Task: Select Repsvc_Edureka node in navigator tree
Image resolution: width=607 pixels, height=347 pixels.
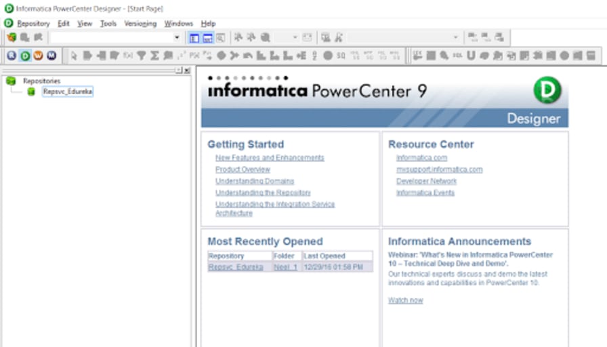Action: [x=68, y=91]
